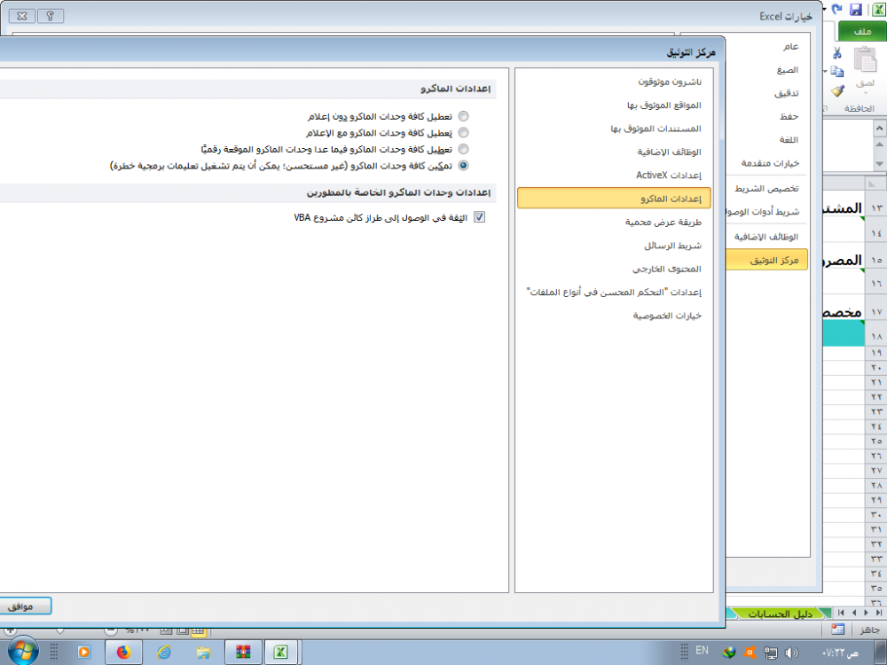Image resolution: width=887 pixels, height=665 pixels.
Task: Open 'إعدادات ActiveX' category
Action: point(669,176)
